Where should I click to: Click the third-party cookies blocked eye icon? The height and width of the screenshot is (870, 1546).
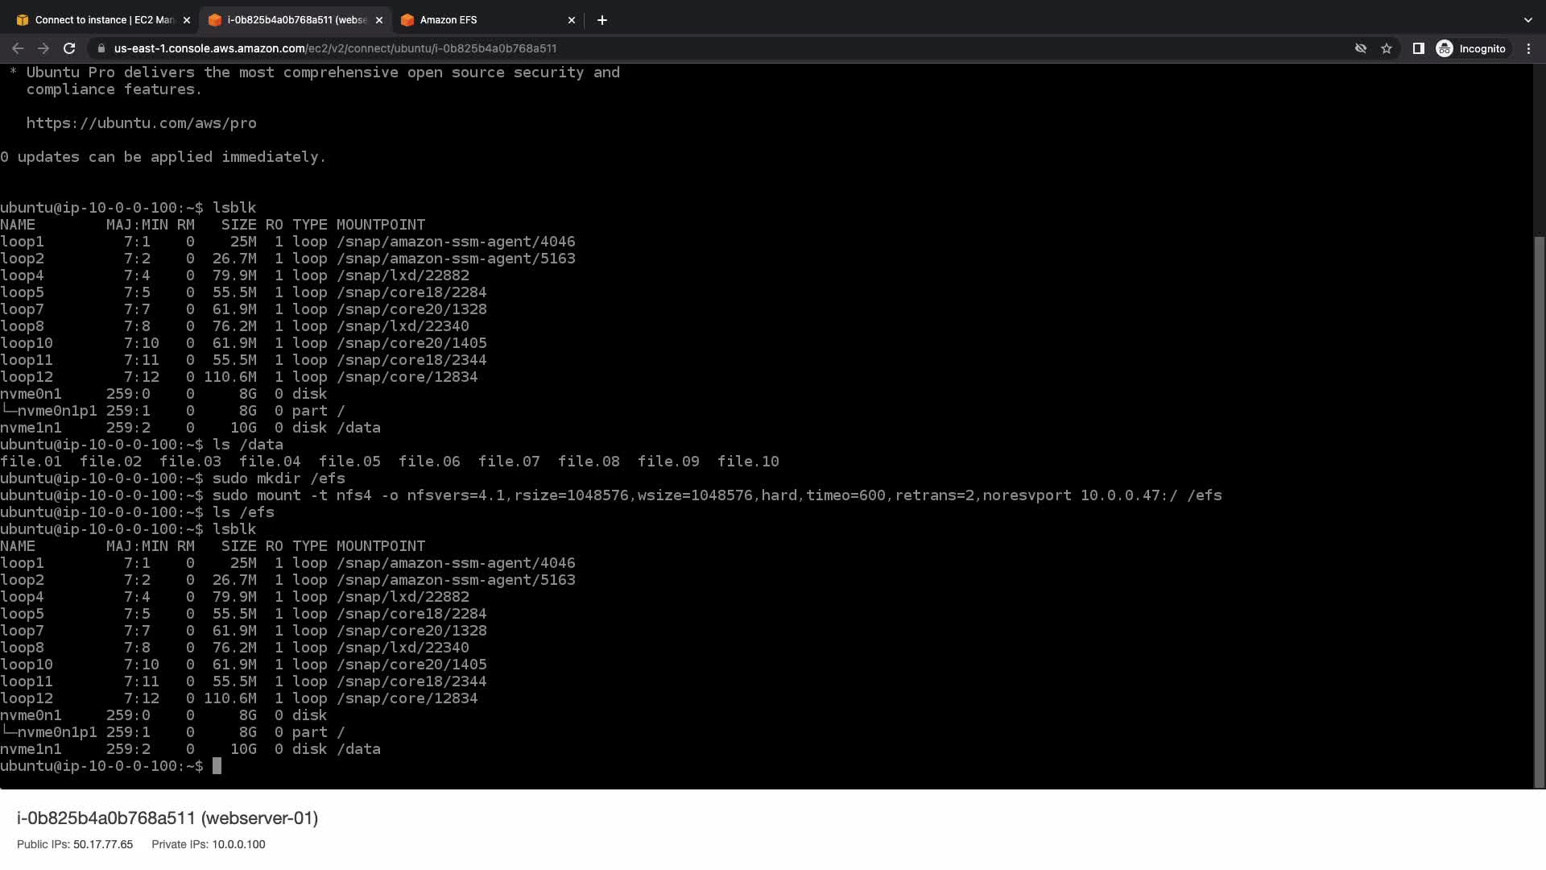(x=1361, y=48)
